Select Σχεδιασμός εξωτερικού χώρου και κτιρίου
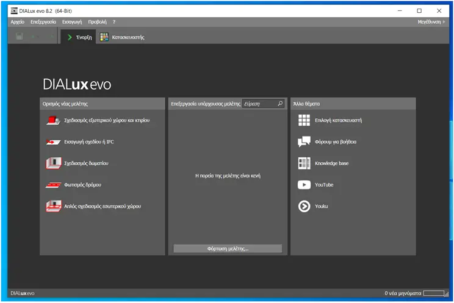This screenshot has height=303, width=454. coord(107,120)
